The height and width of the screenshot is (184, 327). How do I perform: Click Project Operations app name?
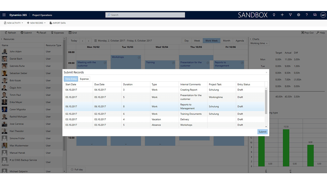click(x=42, y=15)
